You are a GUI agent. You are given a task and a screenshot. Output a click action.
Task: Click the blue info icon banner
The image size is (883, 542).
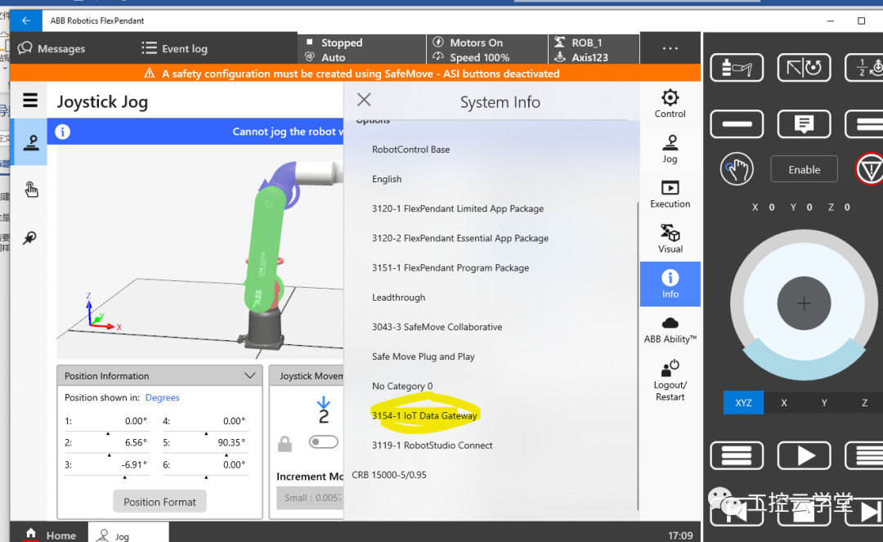(x=62, y=132)
